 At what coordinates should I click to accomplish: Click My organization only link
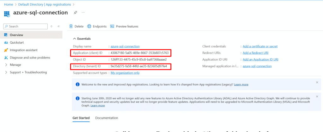125,73
